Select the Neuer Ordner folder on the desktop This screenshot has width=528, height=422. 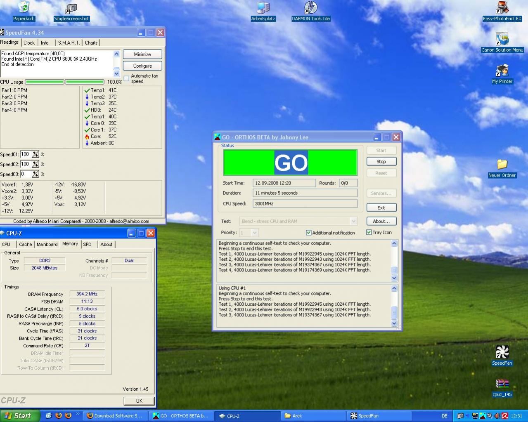pyautogui.click(x=502, y=168)
